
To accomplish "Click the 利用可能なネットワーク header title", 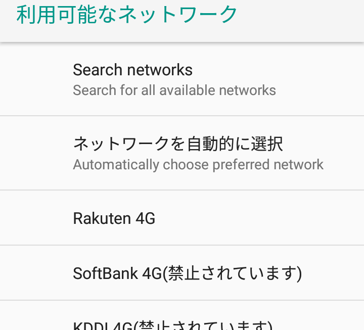I will [127, 15].
